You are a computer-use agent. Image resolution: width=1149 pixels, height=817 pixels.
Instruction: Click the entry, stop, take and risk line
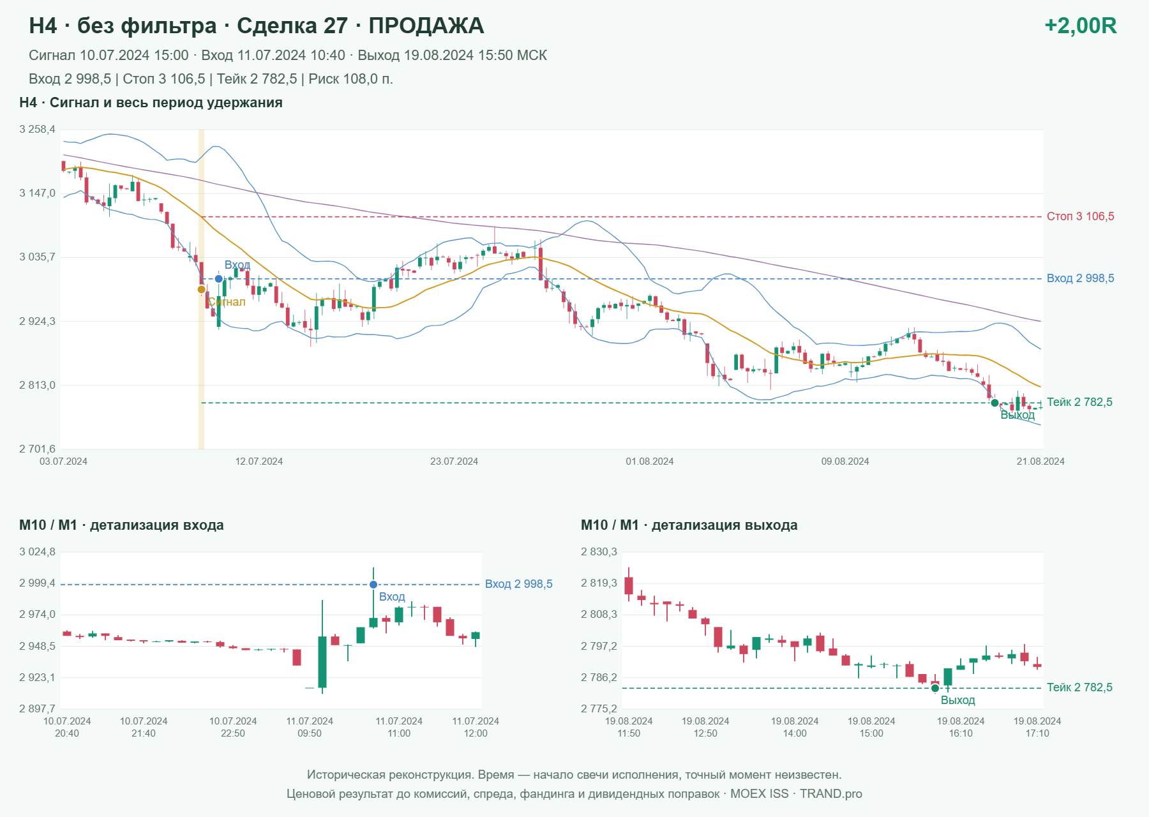point(211,79)
